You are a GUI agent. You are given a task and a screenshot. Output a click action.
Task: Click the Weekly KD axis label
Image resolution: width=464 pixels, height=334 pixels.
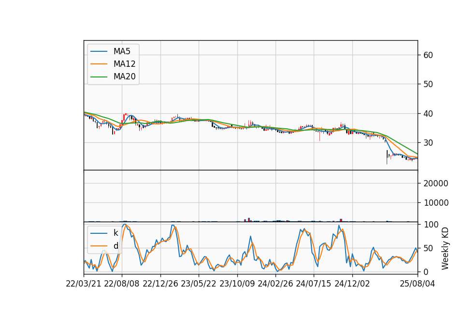445,248
